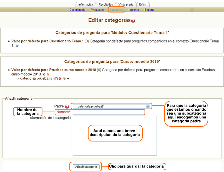Click edit icon for Cuestionario Tema 1 category
Screen dimensions: 224x172
tap(17, 46)
